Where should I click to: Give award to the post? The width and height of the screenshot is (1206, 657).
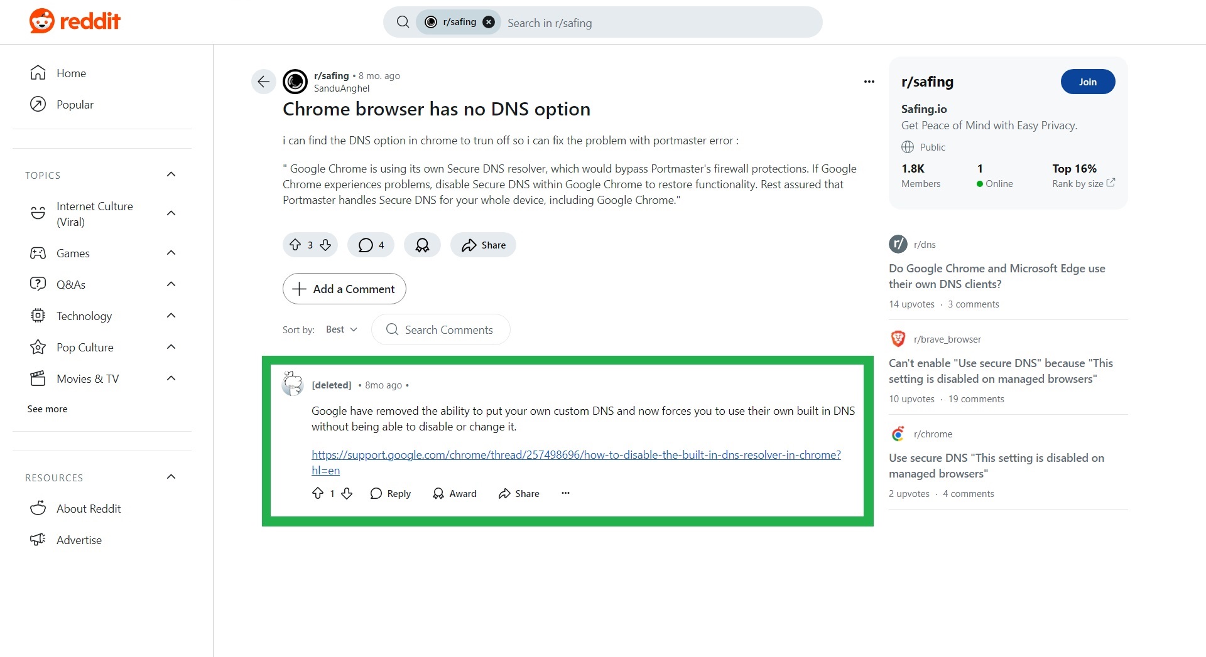pyautogui.click(x=422, y=245)
